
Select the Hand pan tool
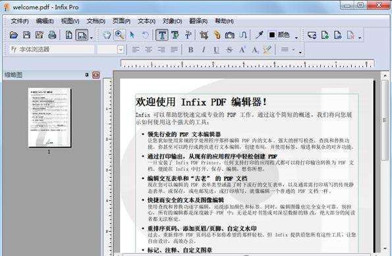(107, 35)
